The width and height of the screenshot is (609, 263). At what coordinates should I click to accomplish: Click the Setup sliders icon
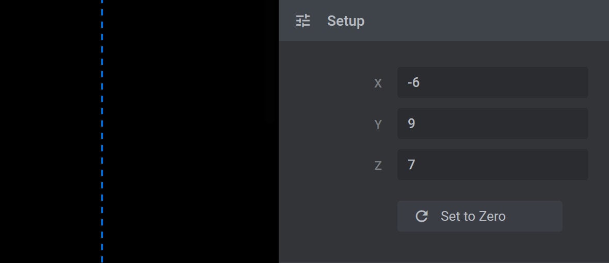[x=303, y=21]
